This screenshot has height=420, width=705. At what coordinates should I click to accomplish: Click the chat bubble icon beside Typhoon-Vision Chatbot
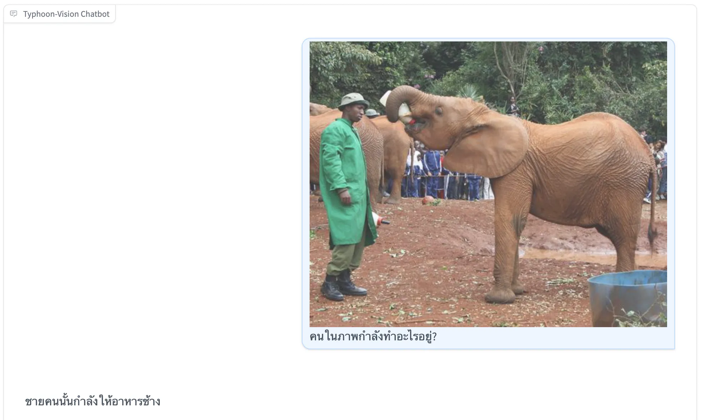(x=14, y=14)
